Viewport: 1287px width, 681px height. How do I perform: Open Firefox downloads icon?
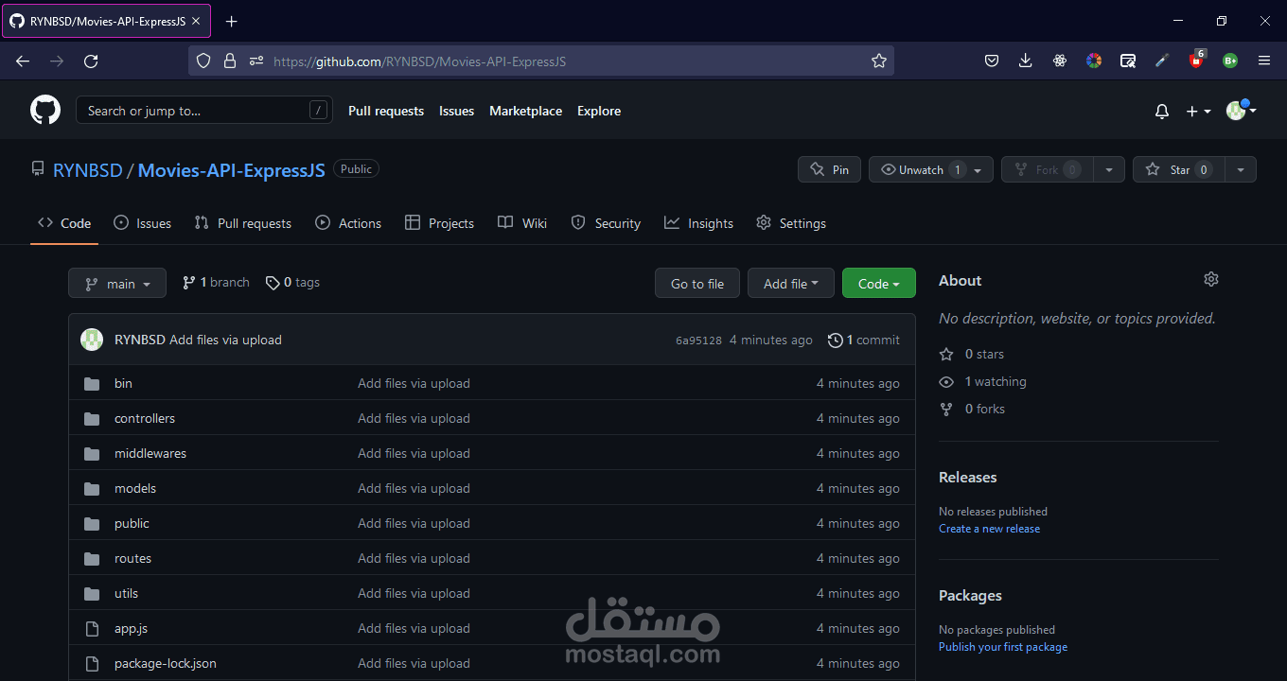[1025, 60]
